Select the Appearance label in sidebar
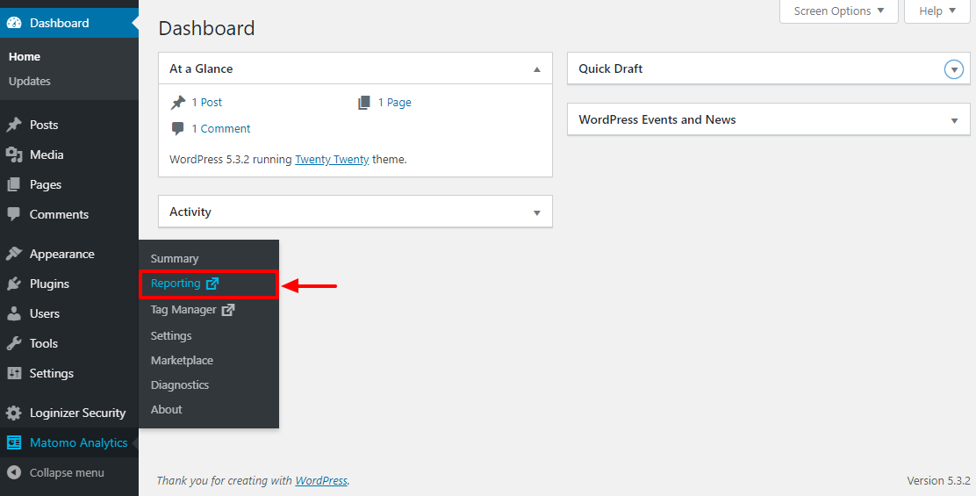976x496 pixels. 62,254
